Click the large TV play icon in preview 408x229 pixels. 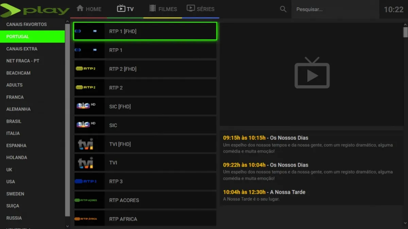312,73
